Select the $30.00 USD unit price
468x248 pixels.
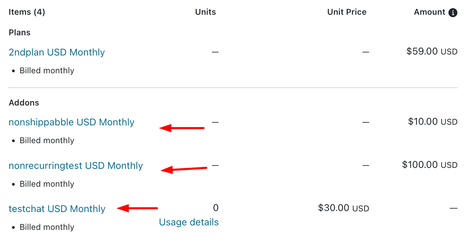pos(344,208)
